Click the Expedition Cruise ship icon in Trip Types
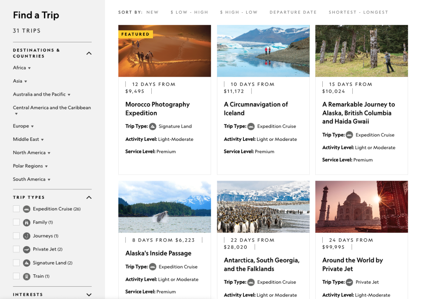Screen dimensions: 421x299 pos(27,209)
